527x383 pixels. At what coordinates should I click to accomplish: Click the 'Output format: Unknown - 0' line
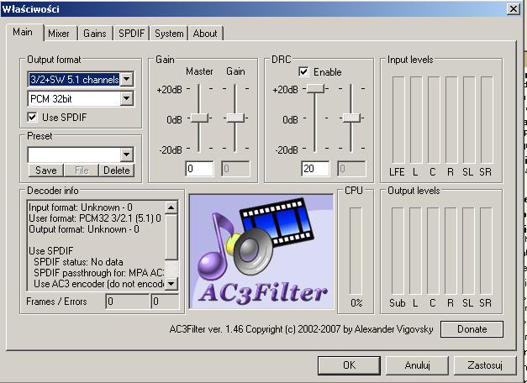pyautogui.click(x=84, y=229)
